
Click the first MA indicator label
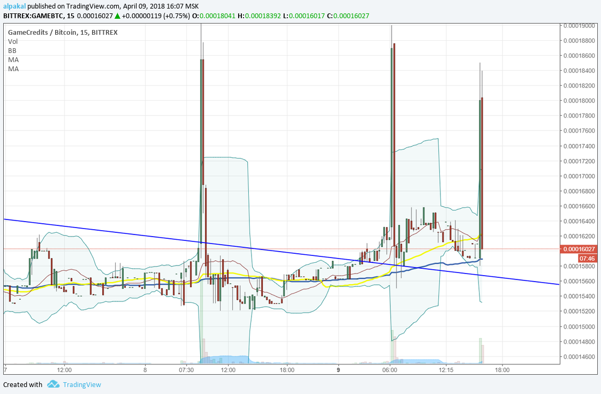(x=13, y=60)
